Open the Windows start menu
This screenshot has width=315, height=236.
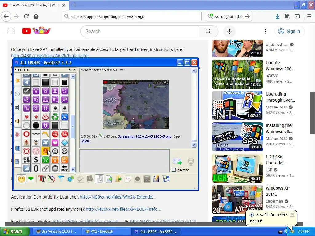(x=14, y=231)
